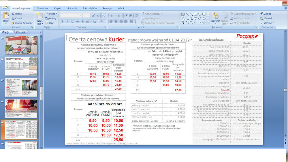
Task: Click the clear formatting icon
Action: click(x=103, y=16)
